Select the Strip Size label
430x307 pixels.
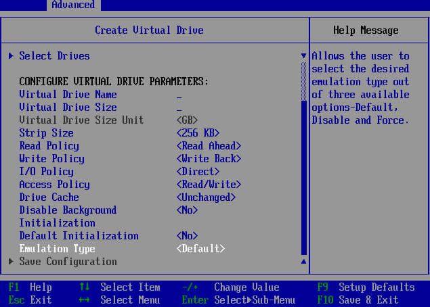click(46, 133)
